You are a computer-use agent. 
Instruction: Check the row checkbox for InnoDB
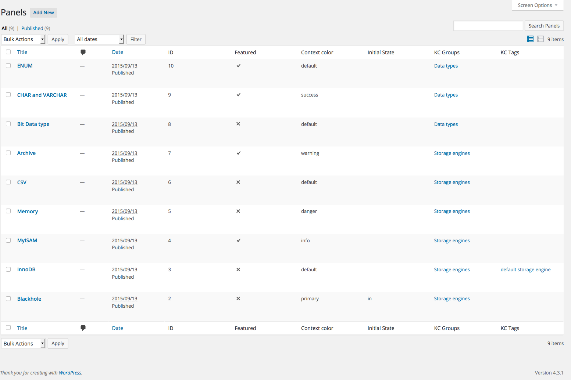[x=8, y=269]
